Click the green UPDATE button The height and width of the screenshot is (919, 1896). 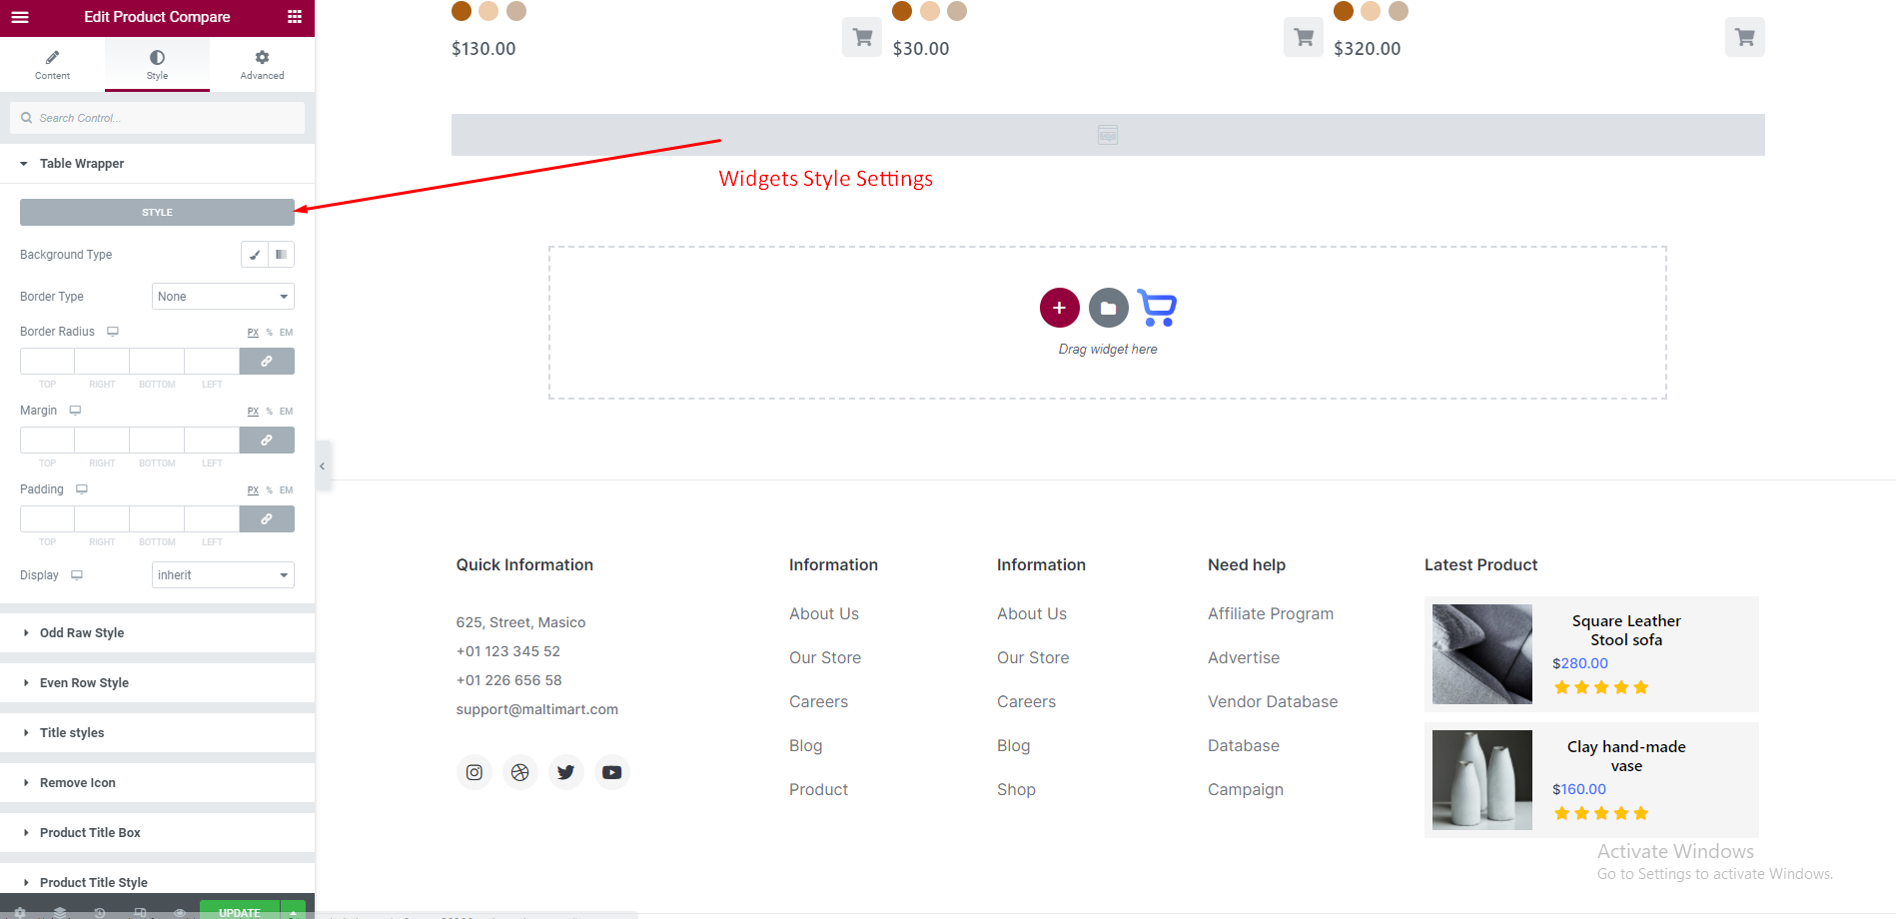point(240,911)
